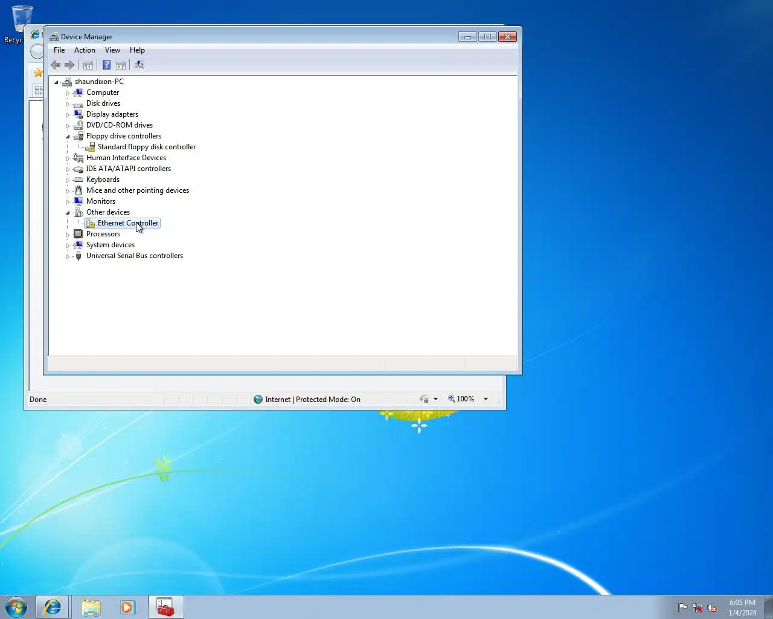Click the pop-up blocker icon in IE status bar
Image resolution: width=773 pixels, height=619 pixels.
tap(424, 399)
